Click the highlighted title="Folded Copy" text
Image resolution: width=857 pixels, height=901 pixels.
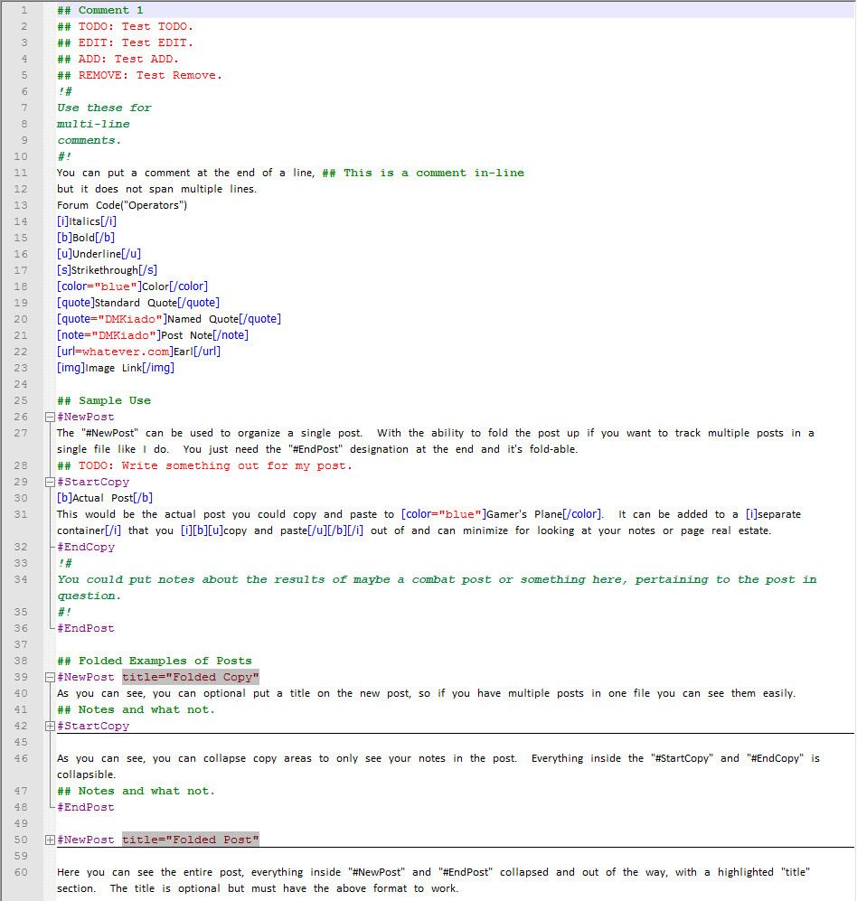tap(191, 677)
